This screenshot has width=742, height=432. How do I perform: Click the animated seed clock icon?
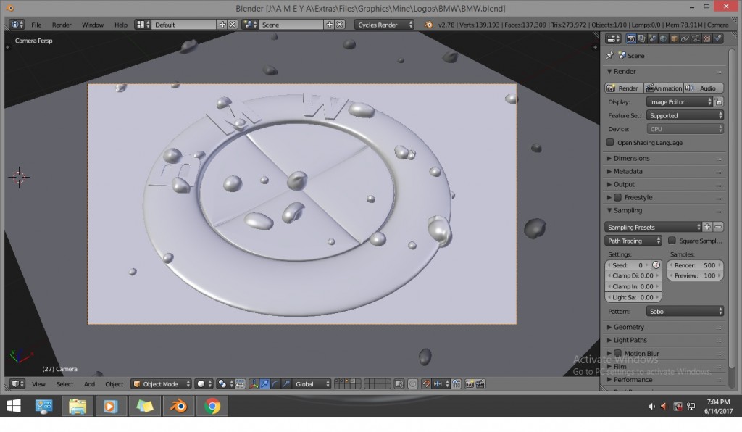pyautogui.click(x=656, y=265)
